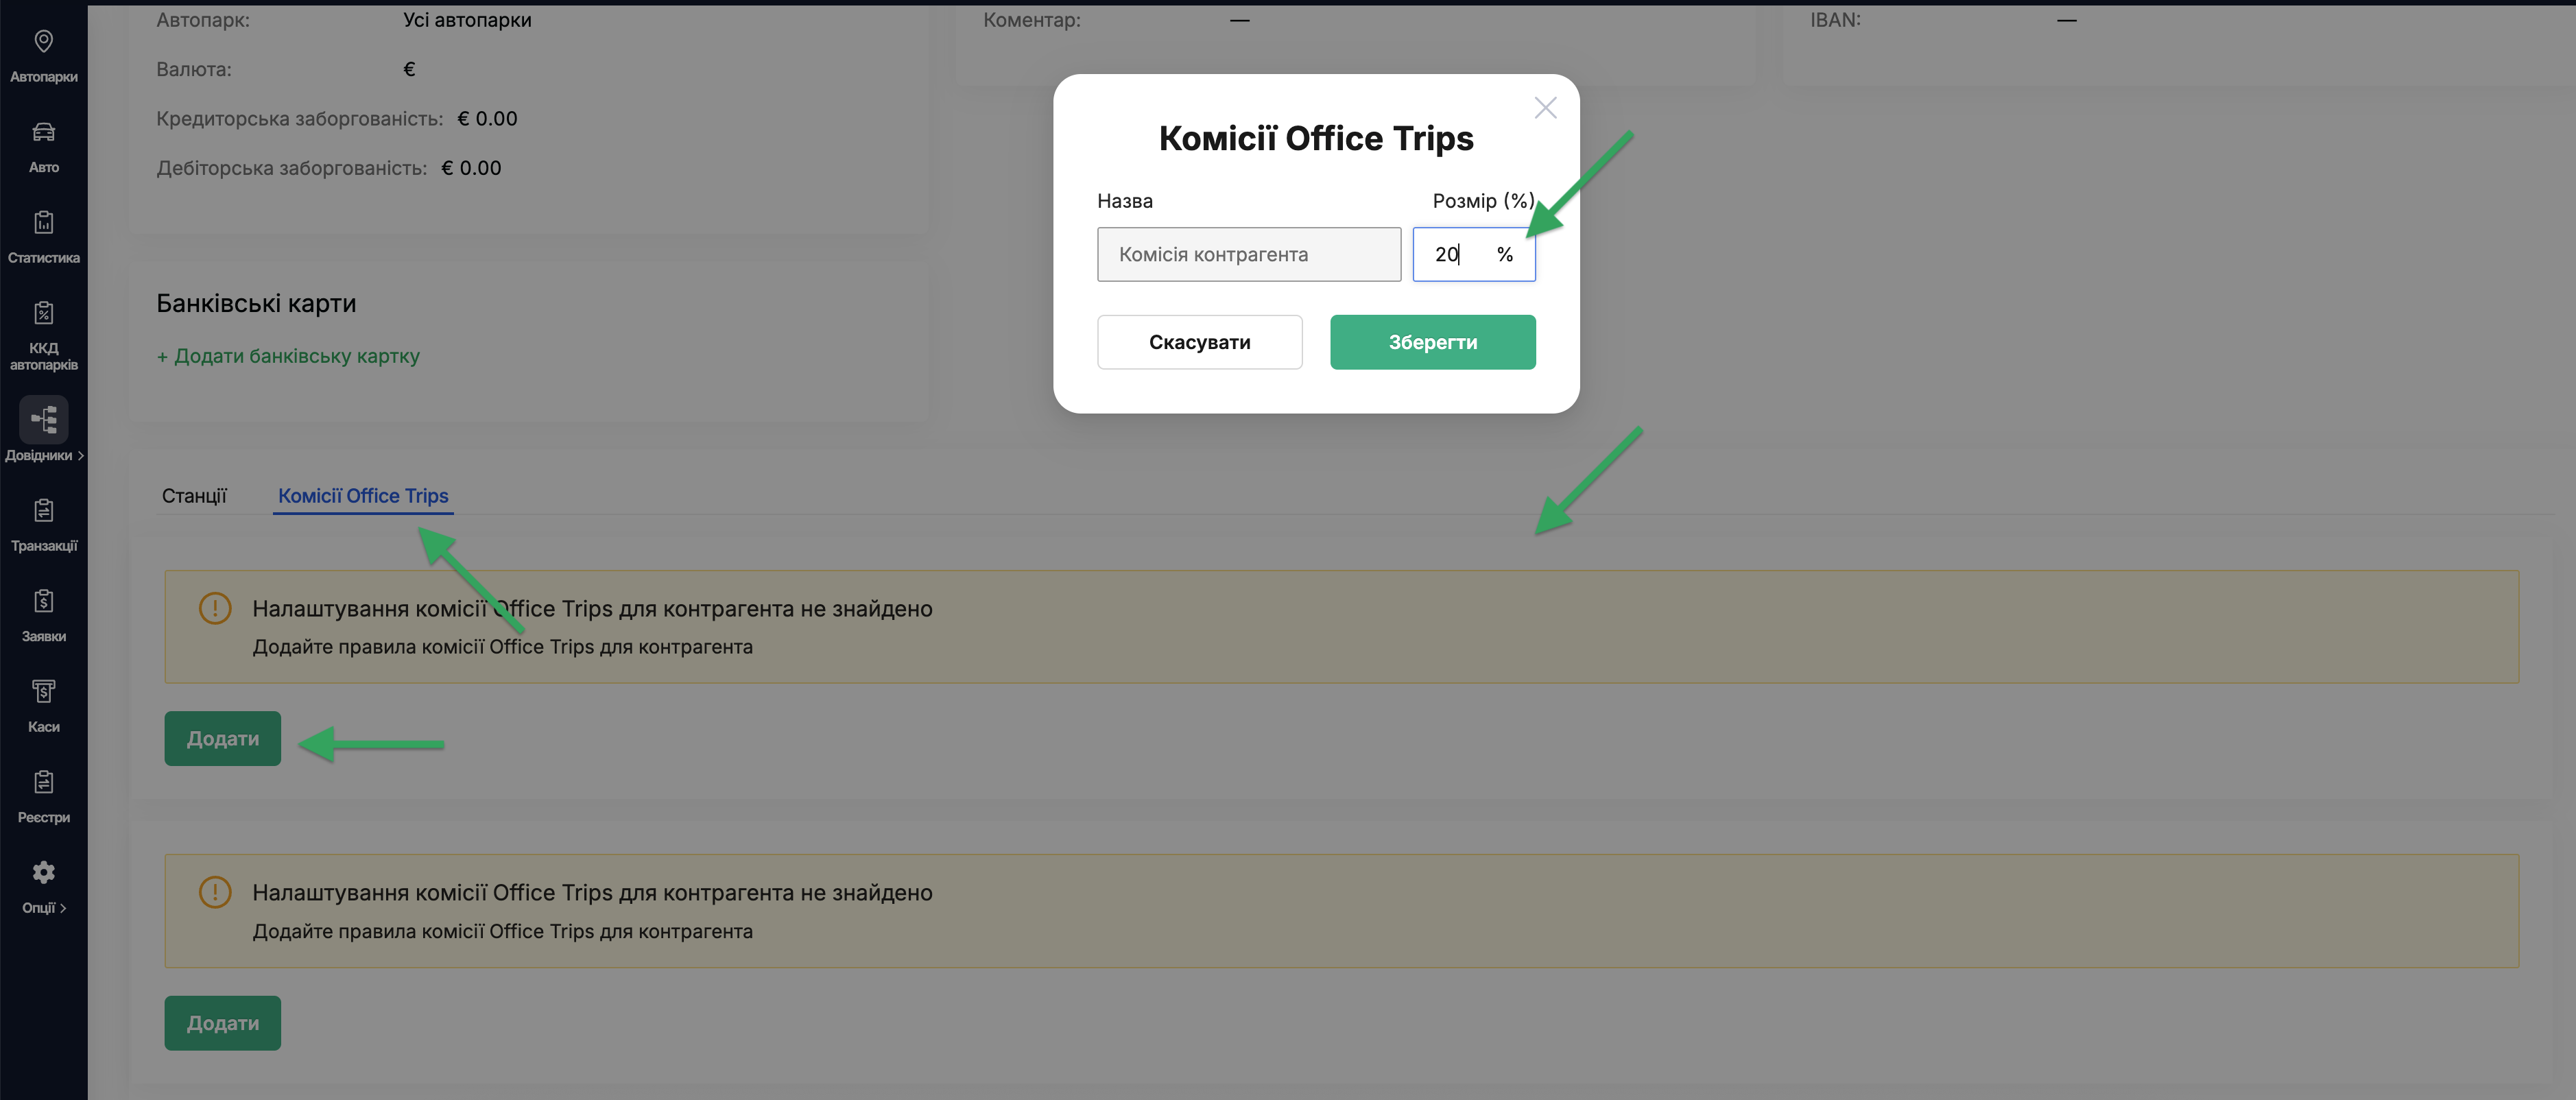Click the Коментар label
The height and width of the screenshot is (1100, 2576).
(1032, 20)
